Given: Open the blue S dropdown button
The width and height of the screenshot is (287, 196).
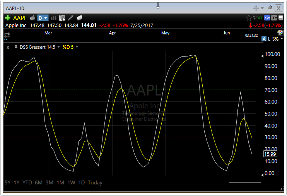Looking at the screenshot, I should coord(267,18).
